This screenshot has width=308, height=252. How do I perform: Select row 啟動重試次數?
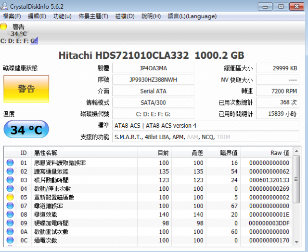148,232
